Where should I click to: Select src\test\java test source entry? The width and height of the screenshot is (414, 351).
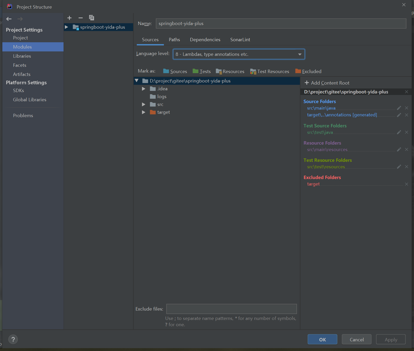click(x=320, y=132)
